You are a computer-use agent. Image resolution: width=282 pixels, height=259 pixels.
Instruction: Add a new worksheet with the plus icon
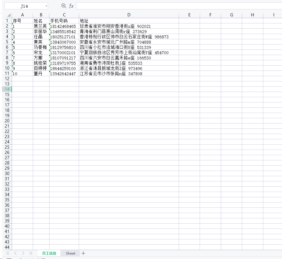click(x=83, y=253)
